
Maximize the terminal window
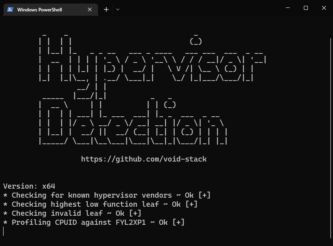tap(306, 8)
